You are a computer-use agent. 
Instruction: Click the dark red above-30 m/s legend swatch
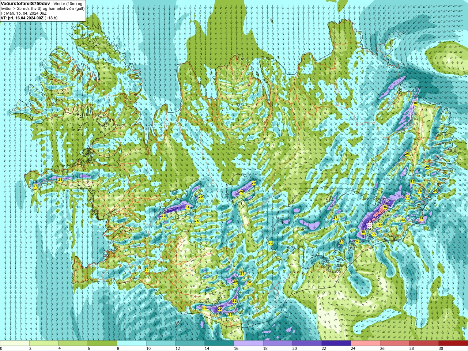(453, 343)
